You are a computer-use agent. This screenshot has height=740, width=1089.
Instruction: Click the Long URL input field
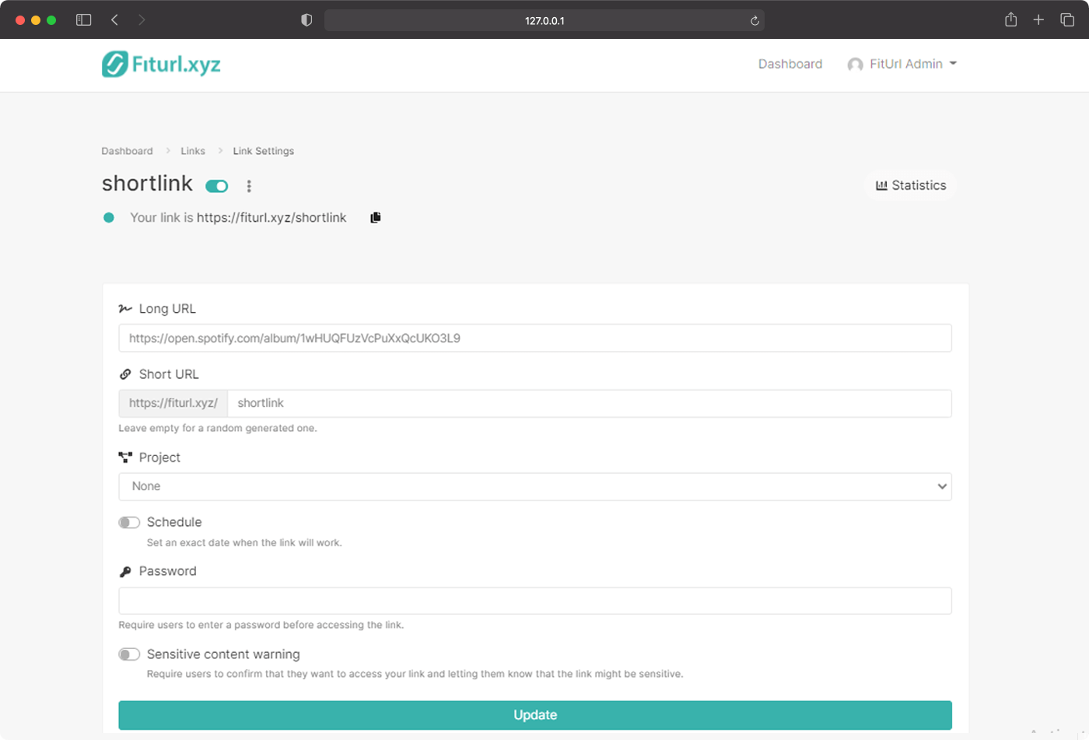coord(535,338)
